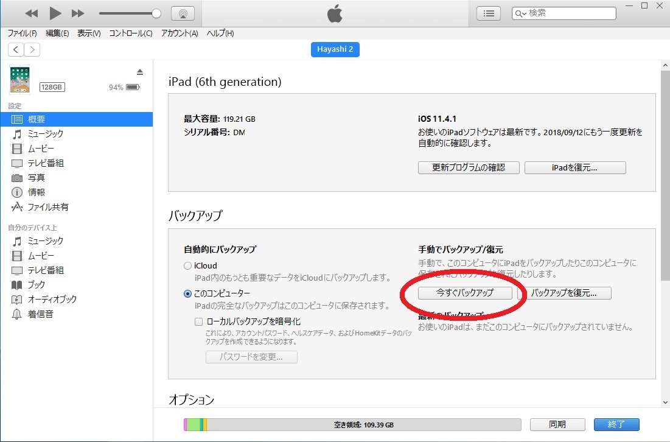Click the play button
Viewport: 670px width, 442px height.
pos(55,13)
